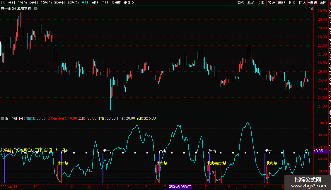Select the 30分钟 period

pyautogui.click(x=60, y=3)
